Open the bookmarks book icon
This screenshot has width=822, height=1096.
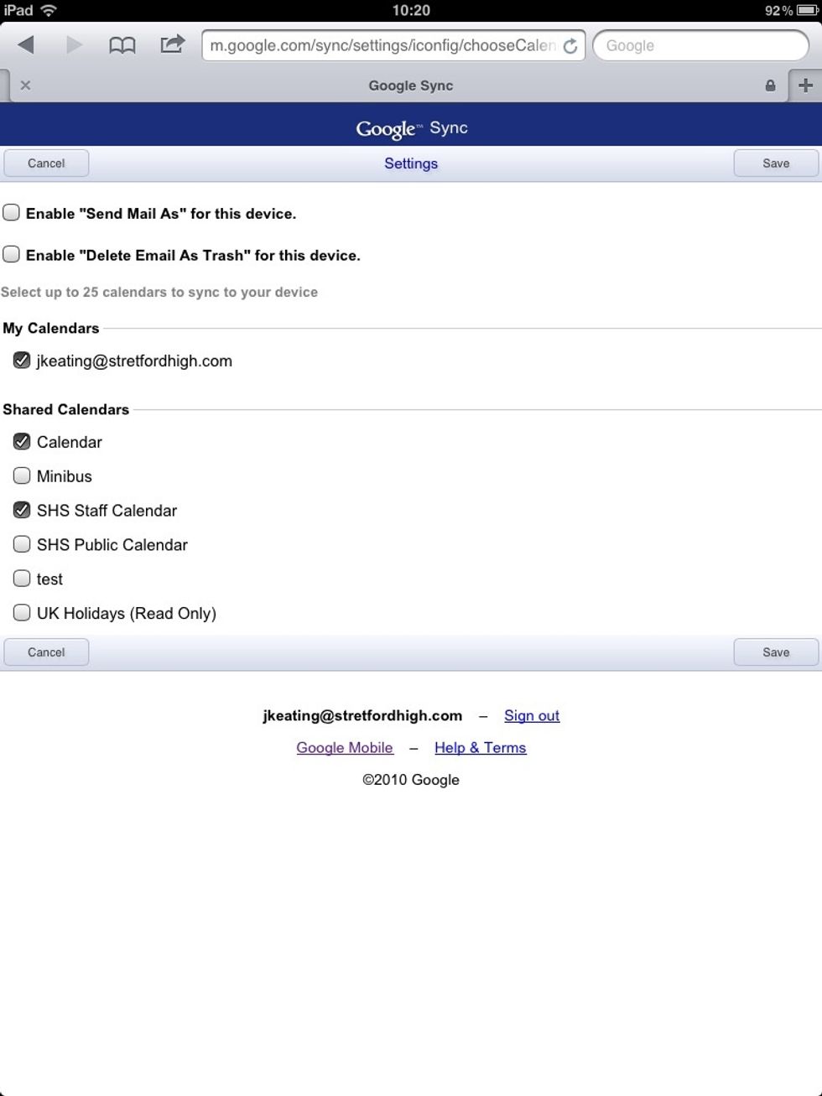pyautogui.click(x=122, y=45)
